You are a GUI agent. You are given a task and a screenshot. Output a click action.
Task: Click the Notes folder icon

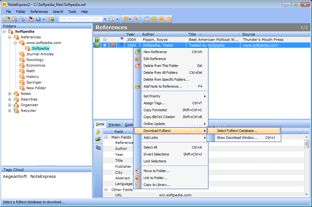click(16, 94)
